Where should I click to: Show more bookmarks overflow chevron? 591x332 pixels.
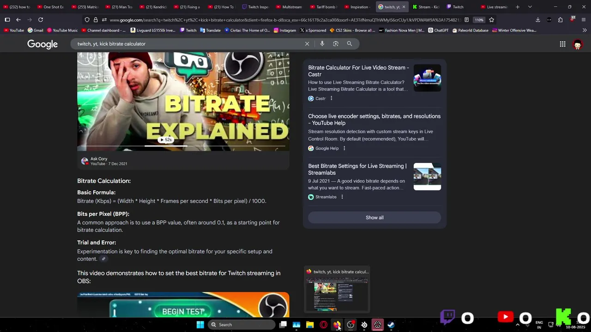[585, 30]
